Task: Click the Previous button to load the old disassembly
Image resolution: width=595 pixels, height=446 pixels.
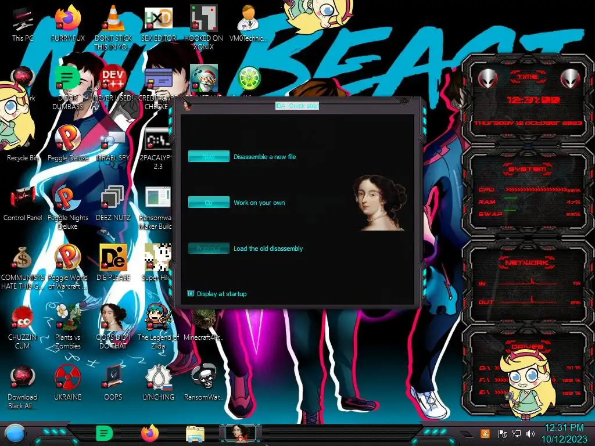Action: coord(209,248)
